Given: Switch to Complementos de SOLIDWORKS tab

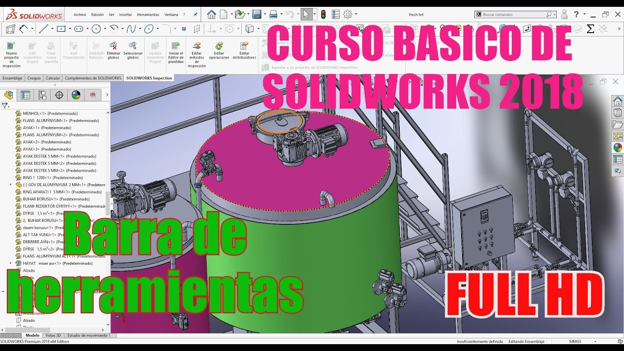Looking at the screenshot, I should pos(93,78).
